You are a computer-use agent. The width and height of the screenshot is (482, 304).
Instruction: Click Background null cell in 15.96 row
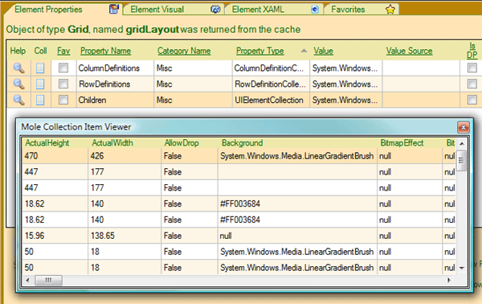[297, 236]
